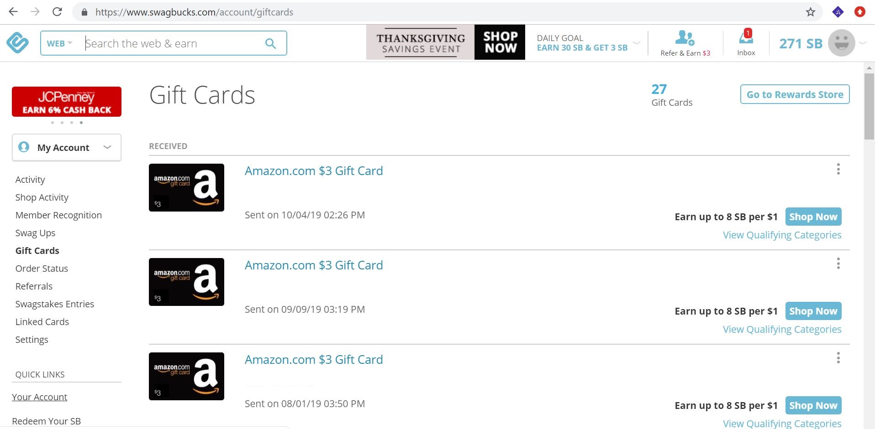
Task: Select the fourth carousel dot under JCPenney ad
Action: (x=81, y=122)
